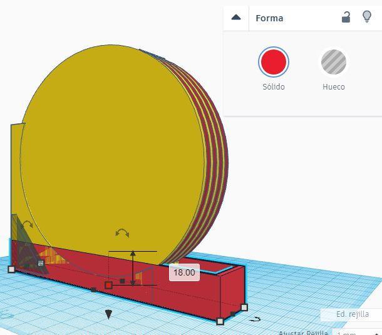Screen dimensions: 382x335
Task: Click the curved rotation arrow above the box center
Action: click(122, 233)
